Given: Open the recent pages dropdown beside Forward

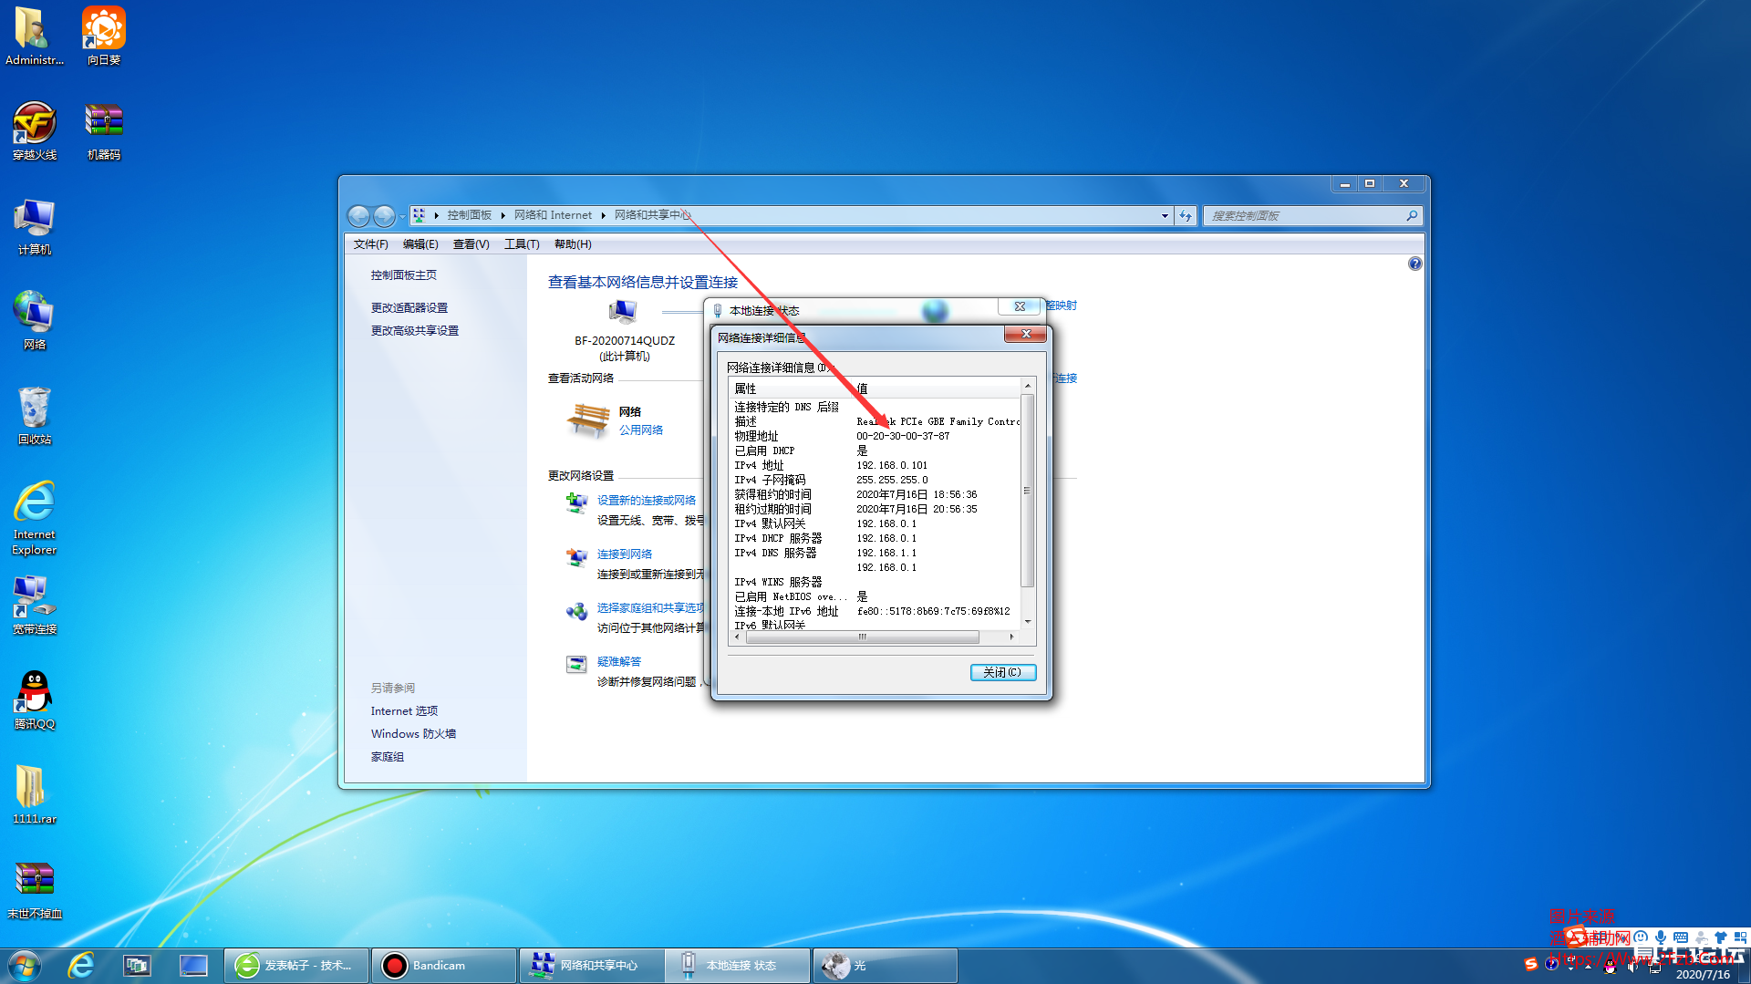Looking at the screenshot, I should click(402, 217).
